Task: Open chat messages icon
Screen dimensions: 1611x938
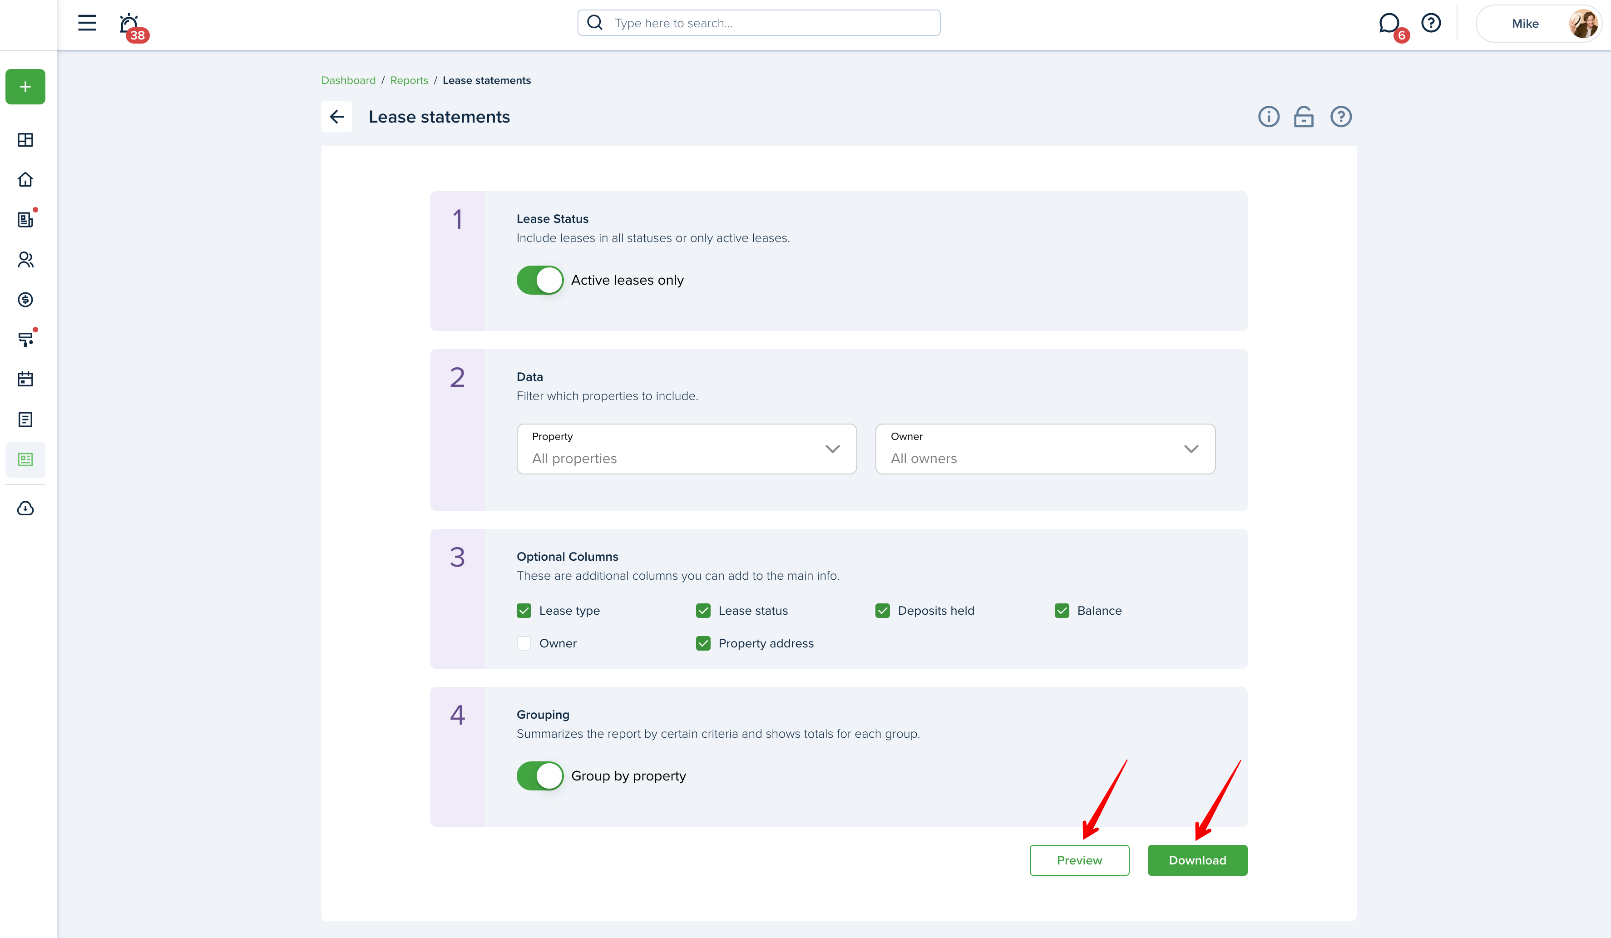Action: [x=1389, y=24]
